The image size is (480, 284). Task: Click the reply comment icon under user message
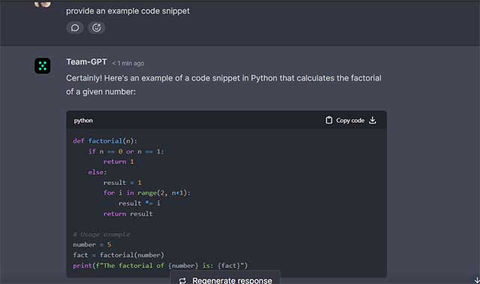(x=75, y=28)
